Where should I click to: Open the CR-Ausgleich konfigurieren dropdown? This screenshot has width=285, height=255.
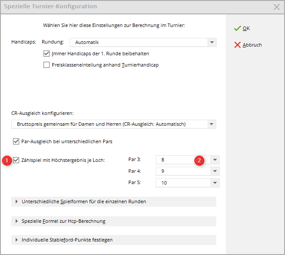211,124
